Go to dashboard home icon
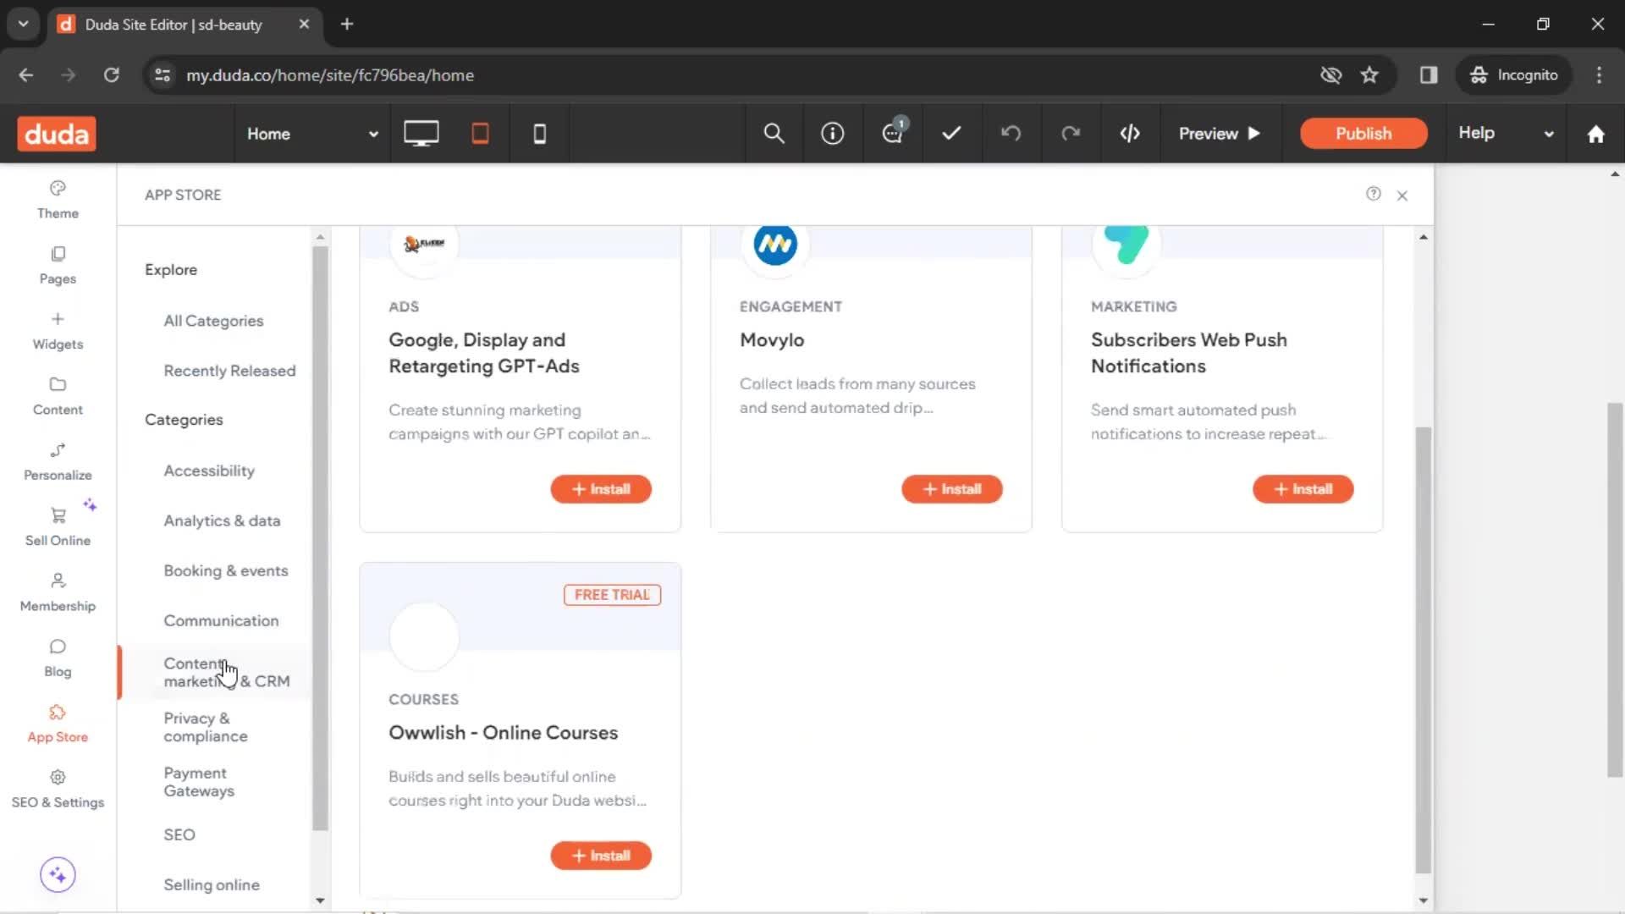Viewport: 1625px width, 914px height. point(1595,134)
